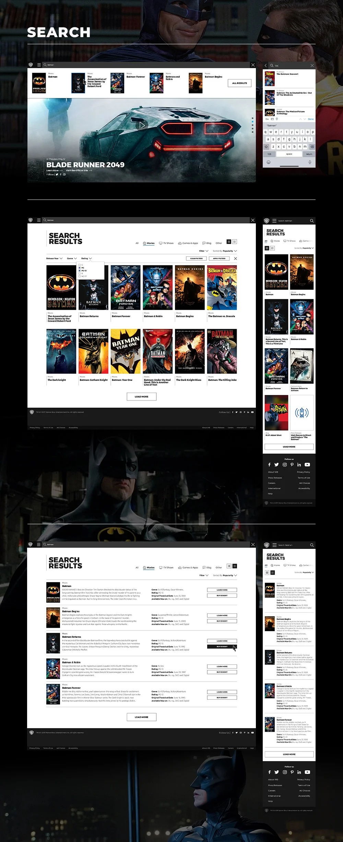343x842 pixels.
Task: Click search field in desktop poster results header
Action: point(146,220)
